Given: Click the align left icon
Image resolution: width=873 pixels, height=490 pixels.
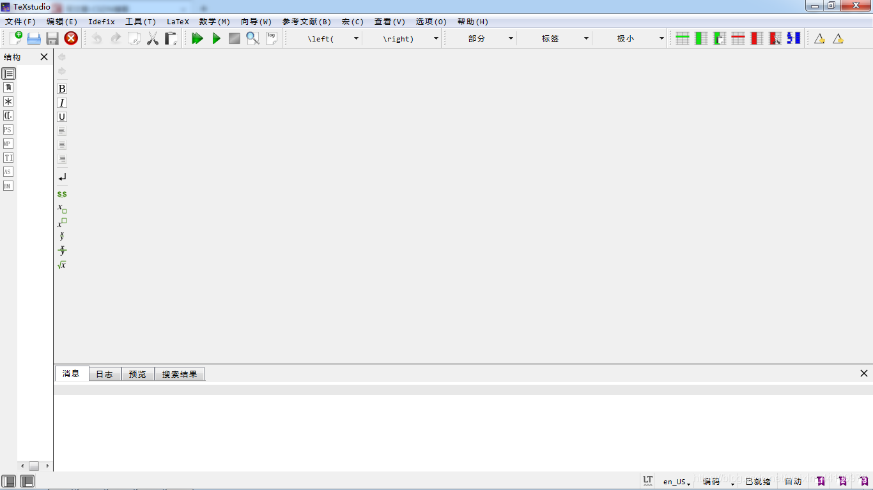Looking at the screenshot, I should (x=62, y=131).
